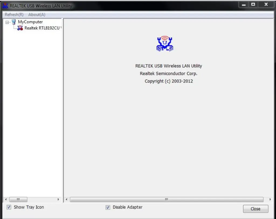Click the main panel horizontal scrollbar thumb
This screenshot has width=276, height=219.
coord(167,200)
